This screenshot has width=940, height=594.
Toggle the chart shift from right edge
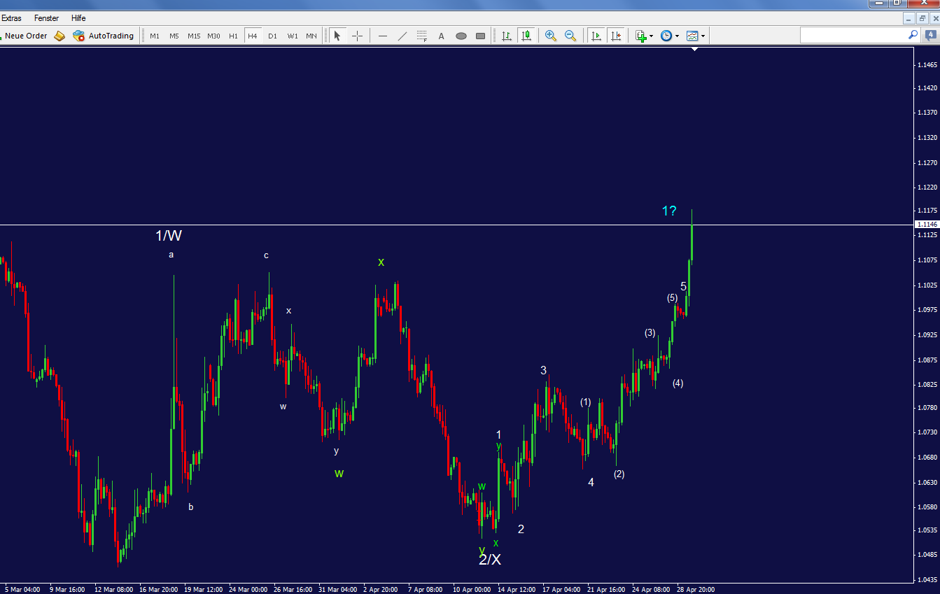(616, 36)
